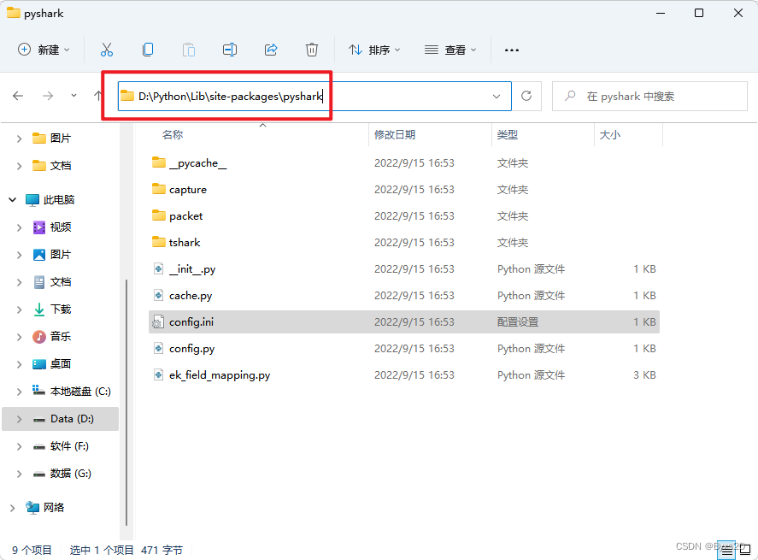758x560 pixels.
Task: Select 文档 under 此电脑 in sidebar
Action: pyautogui.click(x=61, y=282)
